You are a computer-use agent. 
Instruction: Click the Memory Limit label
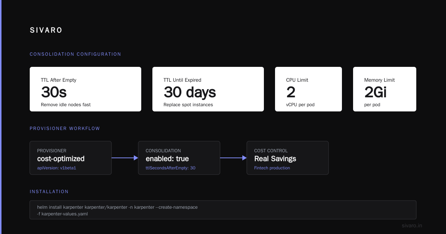379,80
